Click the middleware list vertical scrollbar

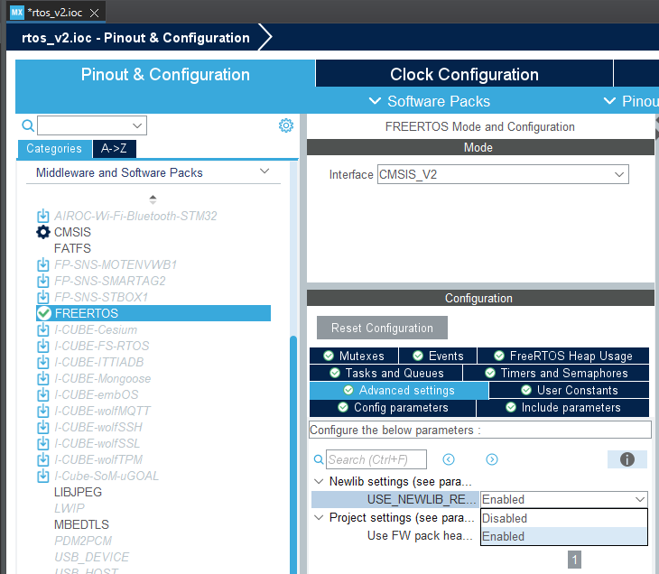point(292,454)
